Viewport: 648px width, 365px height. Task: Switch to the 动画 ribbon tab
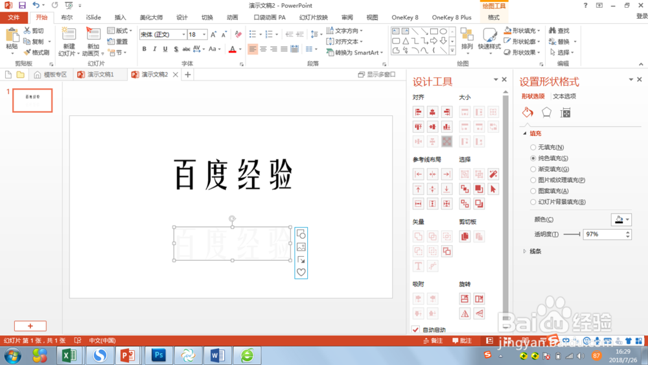click(x=232, y=18)
